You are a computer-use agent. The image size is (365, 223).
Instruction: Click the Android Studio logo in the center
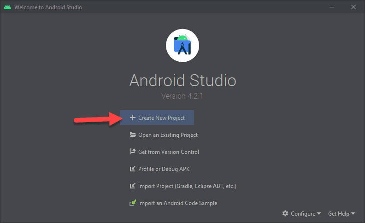[x=182, y=45]
